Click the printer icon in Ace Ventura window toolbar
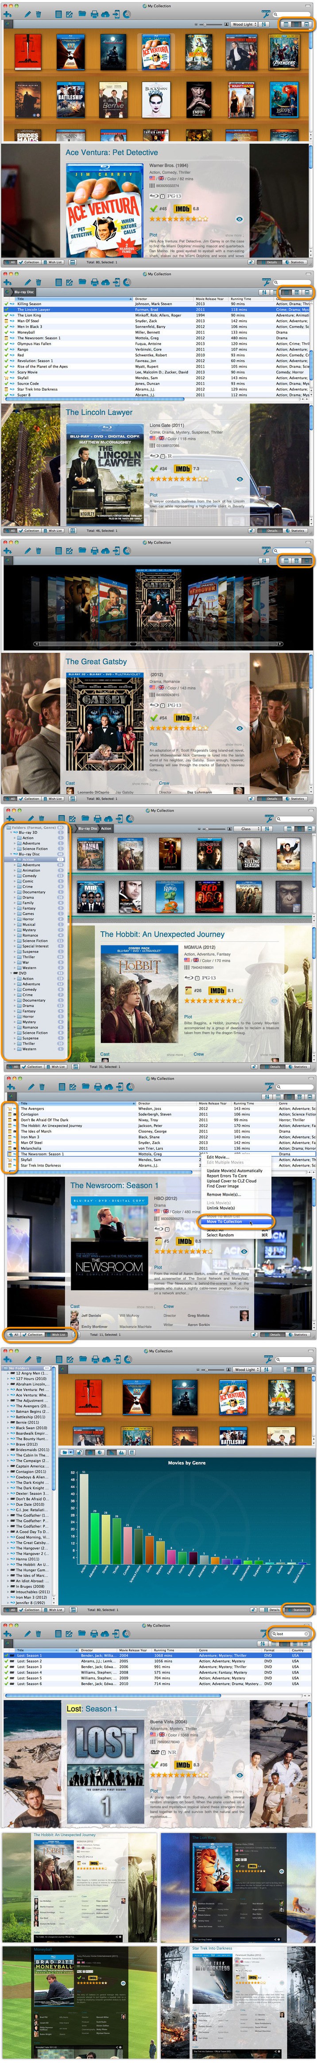The height and width of the screenshot is (2065, 317). tap(95, 15)
